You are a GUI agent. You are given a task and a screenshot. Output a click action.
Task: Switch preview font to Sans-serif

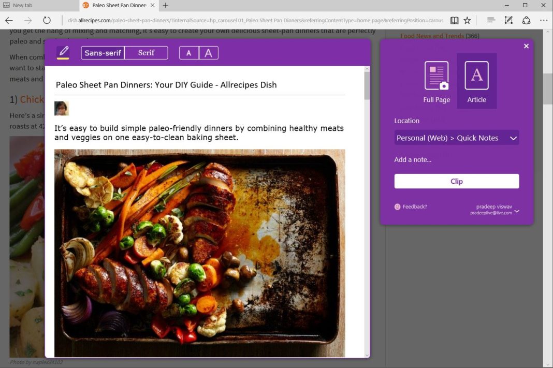[103, 53]
